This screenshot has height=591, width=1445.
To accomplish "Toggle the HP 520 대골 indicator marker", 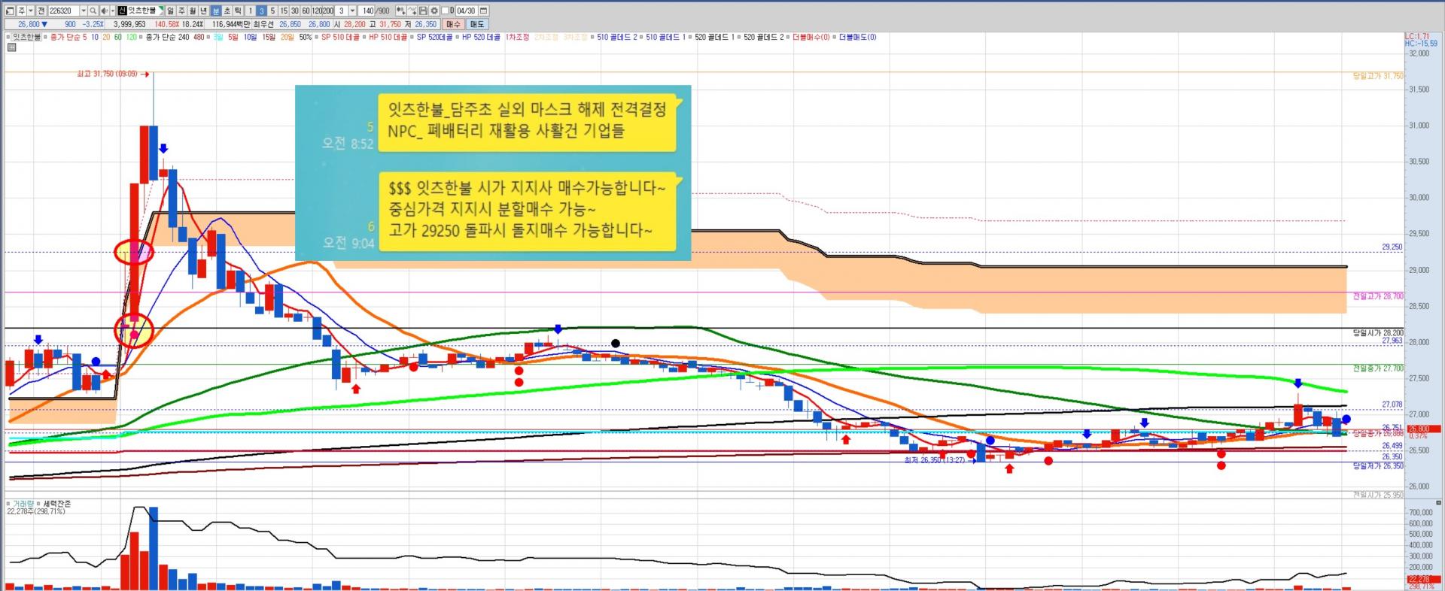I will pos(458,37).
